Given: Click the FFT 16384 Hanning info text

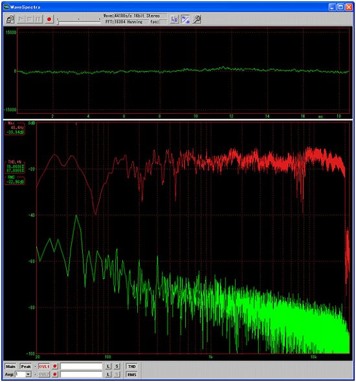Looking at the screenshot, I should pyautogui.click(x=124, y=22).
